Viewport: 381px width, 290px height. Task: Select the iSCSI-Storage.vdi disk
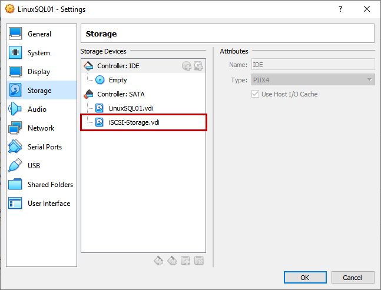pyautogui.click(x=135, y=122)
